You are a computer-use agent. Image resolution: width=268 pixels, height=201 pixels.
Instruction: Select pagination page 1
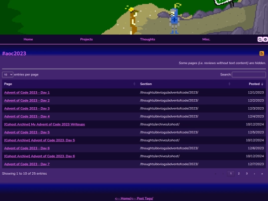point(231,174)
